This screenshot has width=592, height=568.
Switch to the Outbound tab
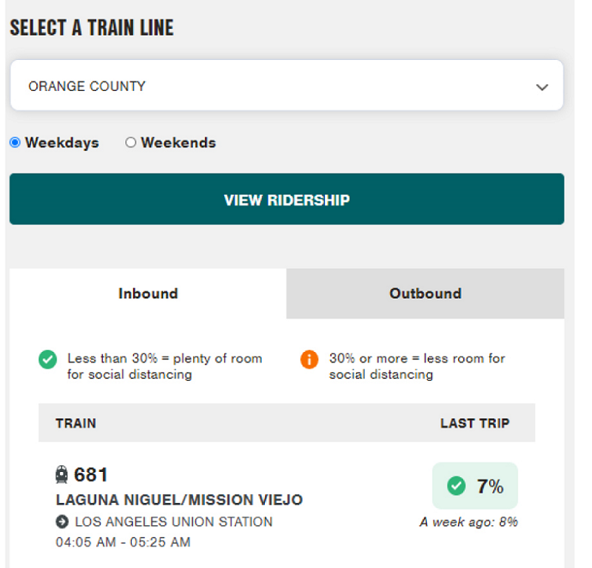point(425,294)
